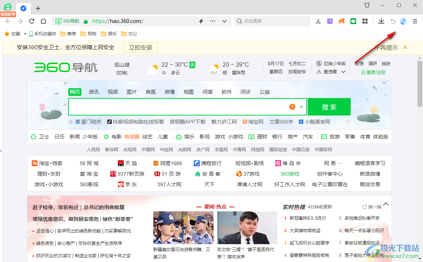Viewport: 423px width, 262px height.
Task: Open the purple translate extension icon
Action: pos(330,21)
